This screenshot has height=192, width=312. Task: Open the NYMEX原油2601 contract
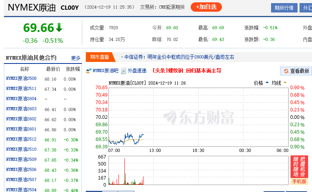pyautogui.click(x=21, y=129)
